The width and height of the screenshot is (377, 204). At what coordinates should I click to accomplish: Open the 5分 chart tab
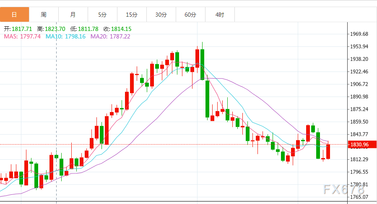click(102, 15)
